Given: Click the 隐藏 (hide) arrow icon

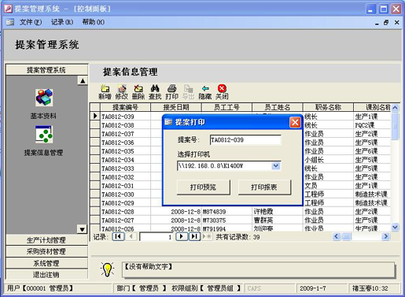Looking at the screenshot, I should click(x=205, y=91).
